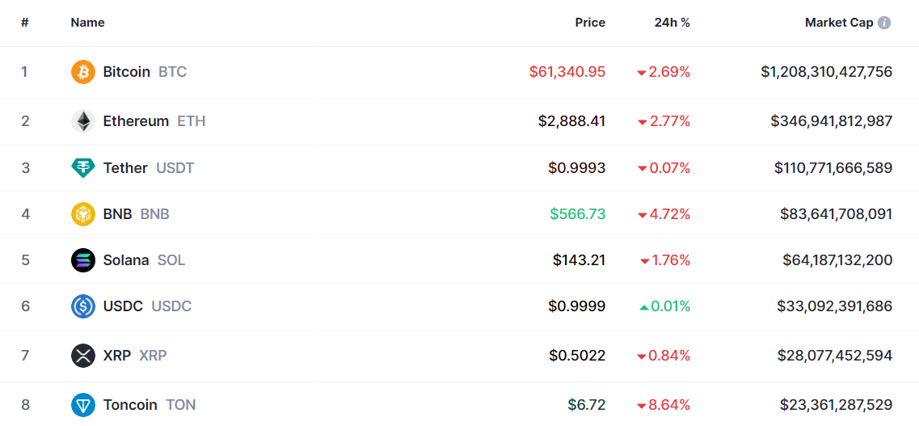Click the Toncoin logo icon
919x426 pixels.
pos(82,405)
